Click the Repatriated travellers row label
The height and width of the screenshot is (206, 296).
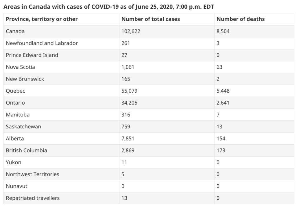coord(33,198)
